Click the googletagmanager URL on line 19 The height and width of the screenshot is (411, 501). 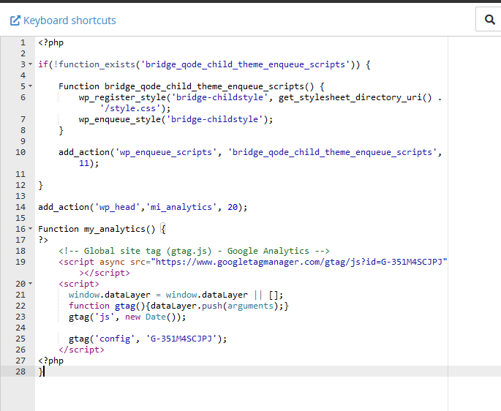(298, 262)
